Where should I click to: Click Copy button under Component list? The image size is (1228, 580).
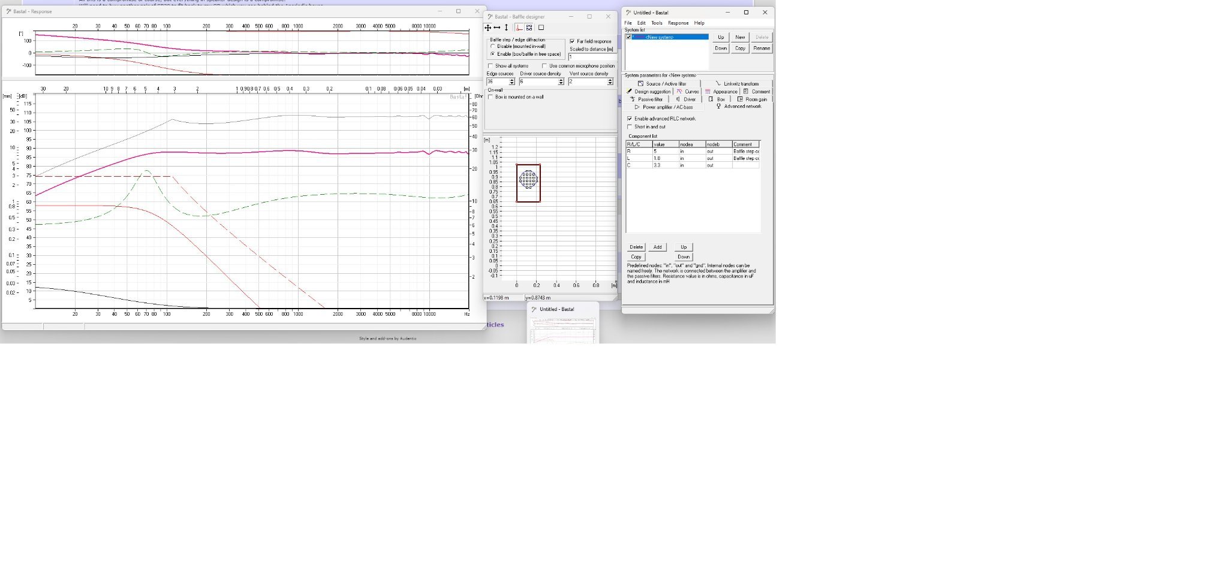(x=636, y=257)
